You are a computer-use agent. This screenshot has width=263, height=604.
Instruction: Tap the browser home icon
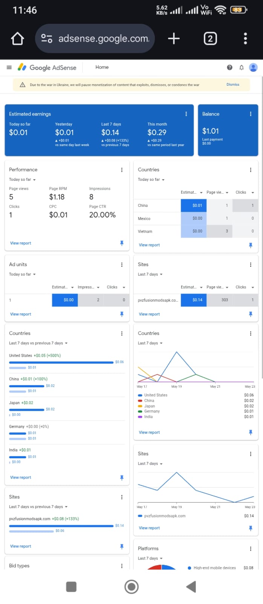pyautogui.click(x=17, y=39)
